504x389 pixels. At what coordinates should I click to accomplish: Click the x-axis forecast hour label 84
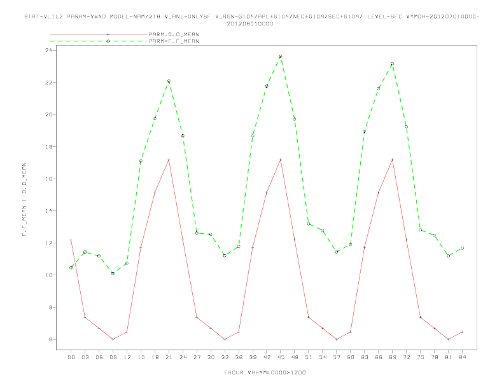point(463,357)
